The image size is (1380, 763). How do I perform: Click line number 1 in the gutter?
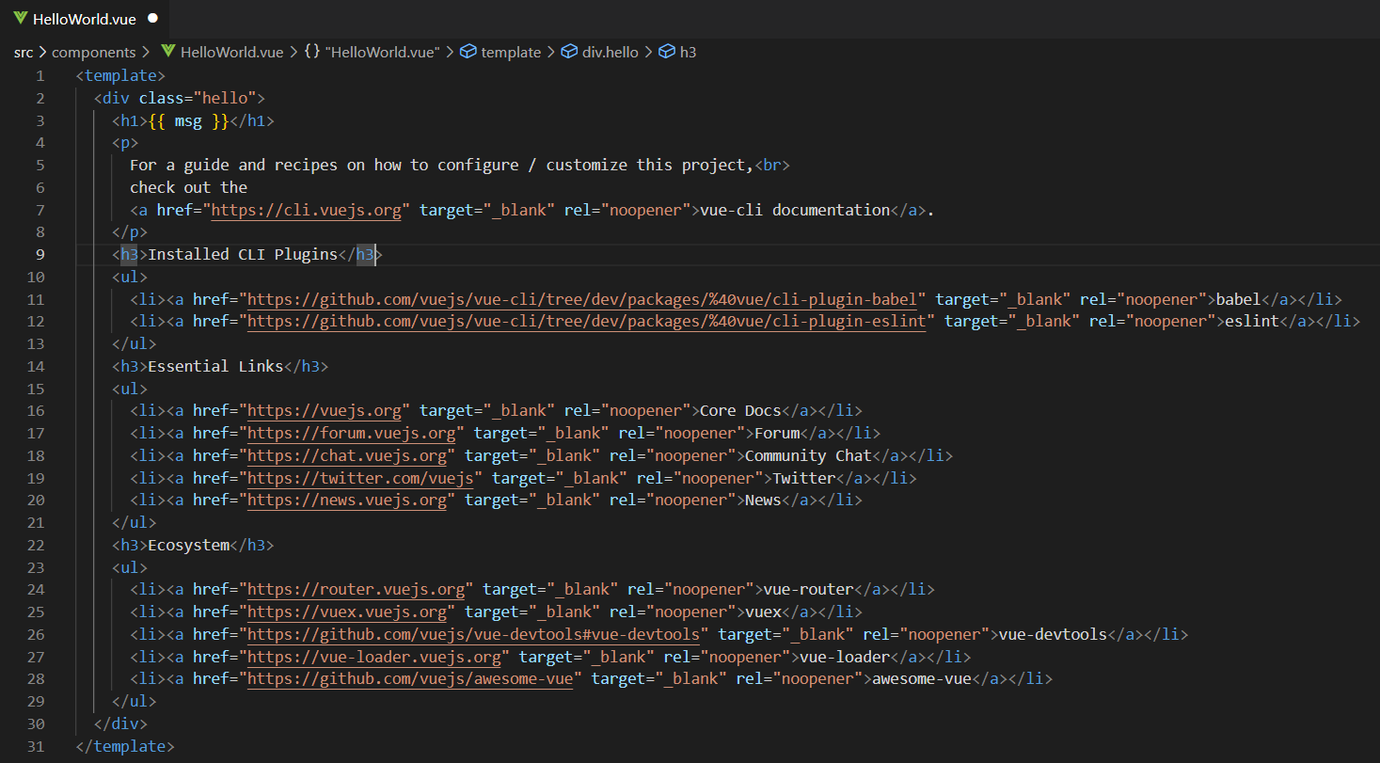pyautogui.click(x=40, y=75)
